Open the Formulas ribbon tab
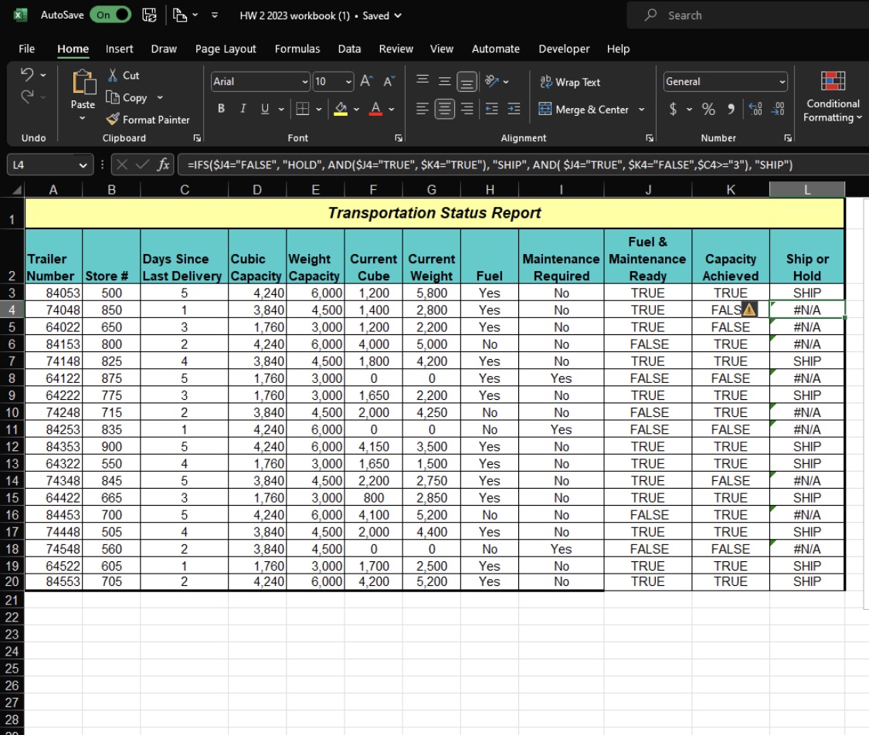 coord(297,49)
